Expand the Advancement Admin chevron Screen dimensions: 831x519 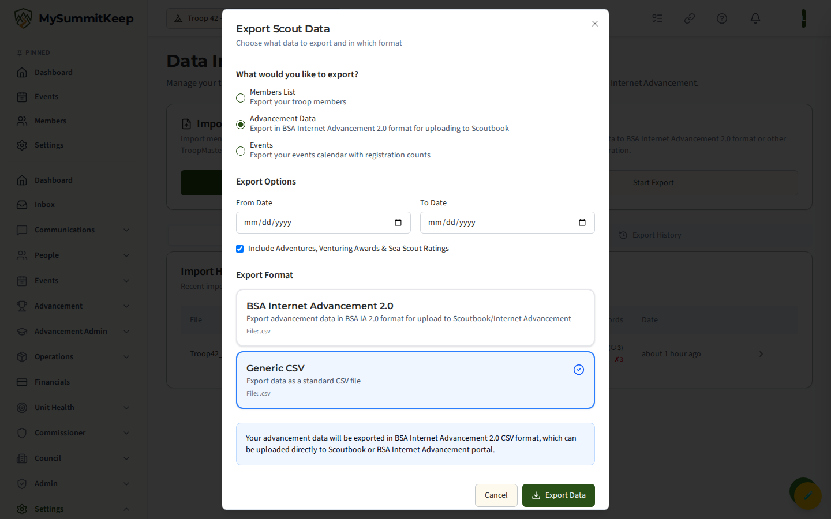[x=126, y=332]
